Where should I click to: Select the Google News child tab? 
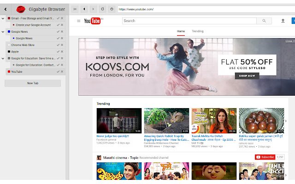click(x=24, y=38)
